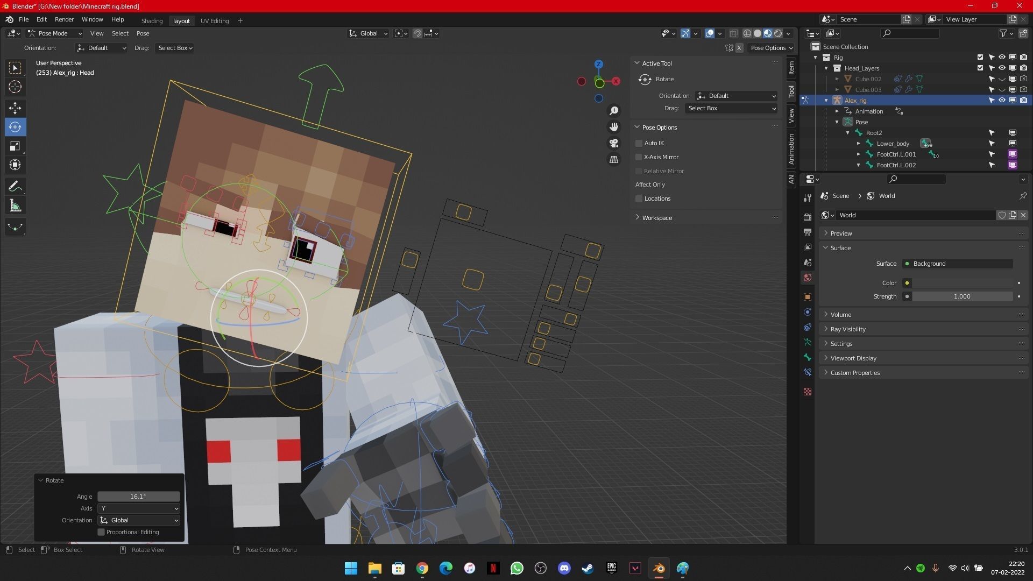Click new world datablock button
Image resolution: width=1033 pixels, height=581 pixels.
1013,215
